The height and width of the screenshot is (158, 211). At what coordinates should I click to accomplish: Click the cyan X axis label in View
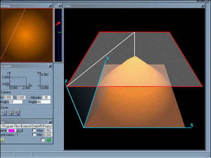point(192,125)
